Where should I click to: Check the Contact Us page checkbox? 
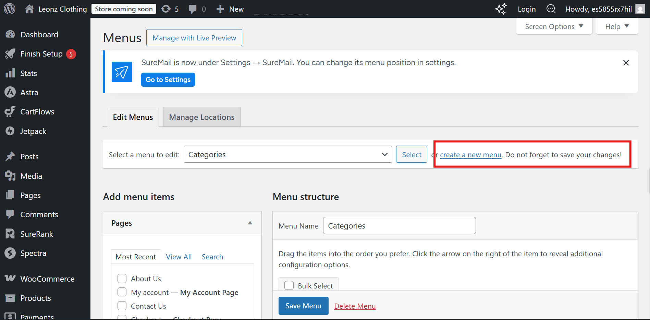[122, 306]
